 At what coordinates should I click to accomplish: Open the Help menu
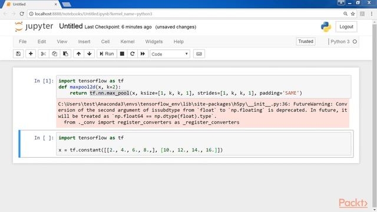tap(178, 42)
